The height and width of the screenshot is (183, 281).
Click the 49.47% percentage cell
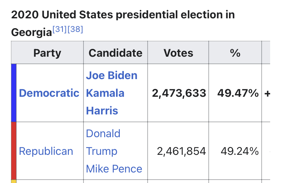pyautogui.click(x=238, y=93)
